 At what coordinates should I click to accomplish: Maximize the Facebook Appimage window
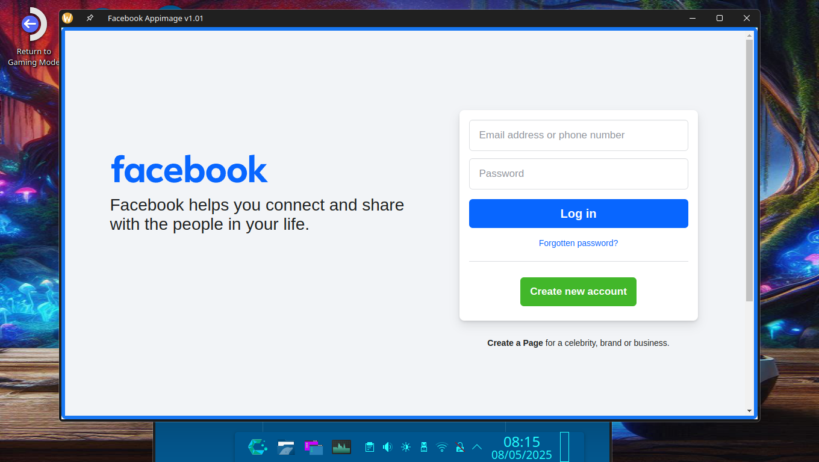(719, 18)
